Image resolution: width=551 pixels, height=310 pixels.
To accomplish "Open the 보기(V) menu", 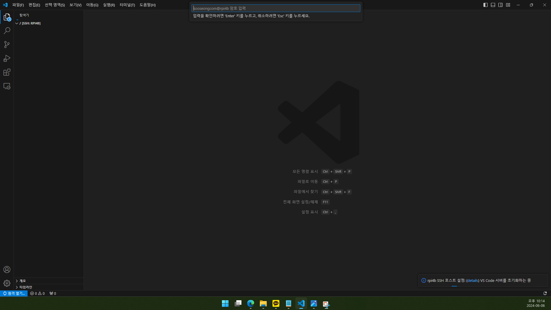I will pyautogui.click(x=76, y=5).
